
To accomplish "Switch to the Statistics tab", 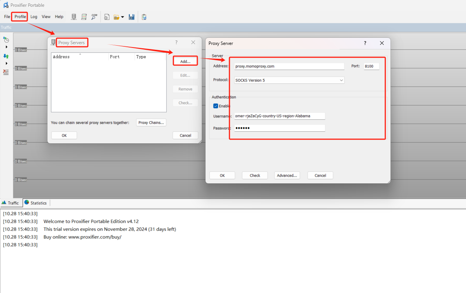I will pos(36,203).
